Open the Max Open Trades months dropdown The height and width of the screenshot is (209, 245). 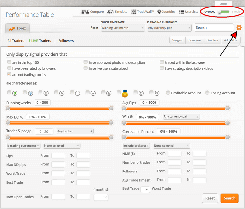coord(101,197)
